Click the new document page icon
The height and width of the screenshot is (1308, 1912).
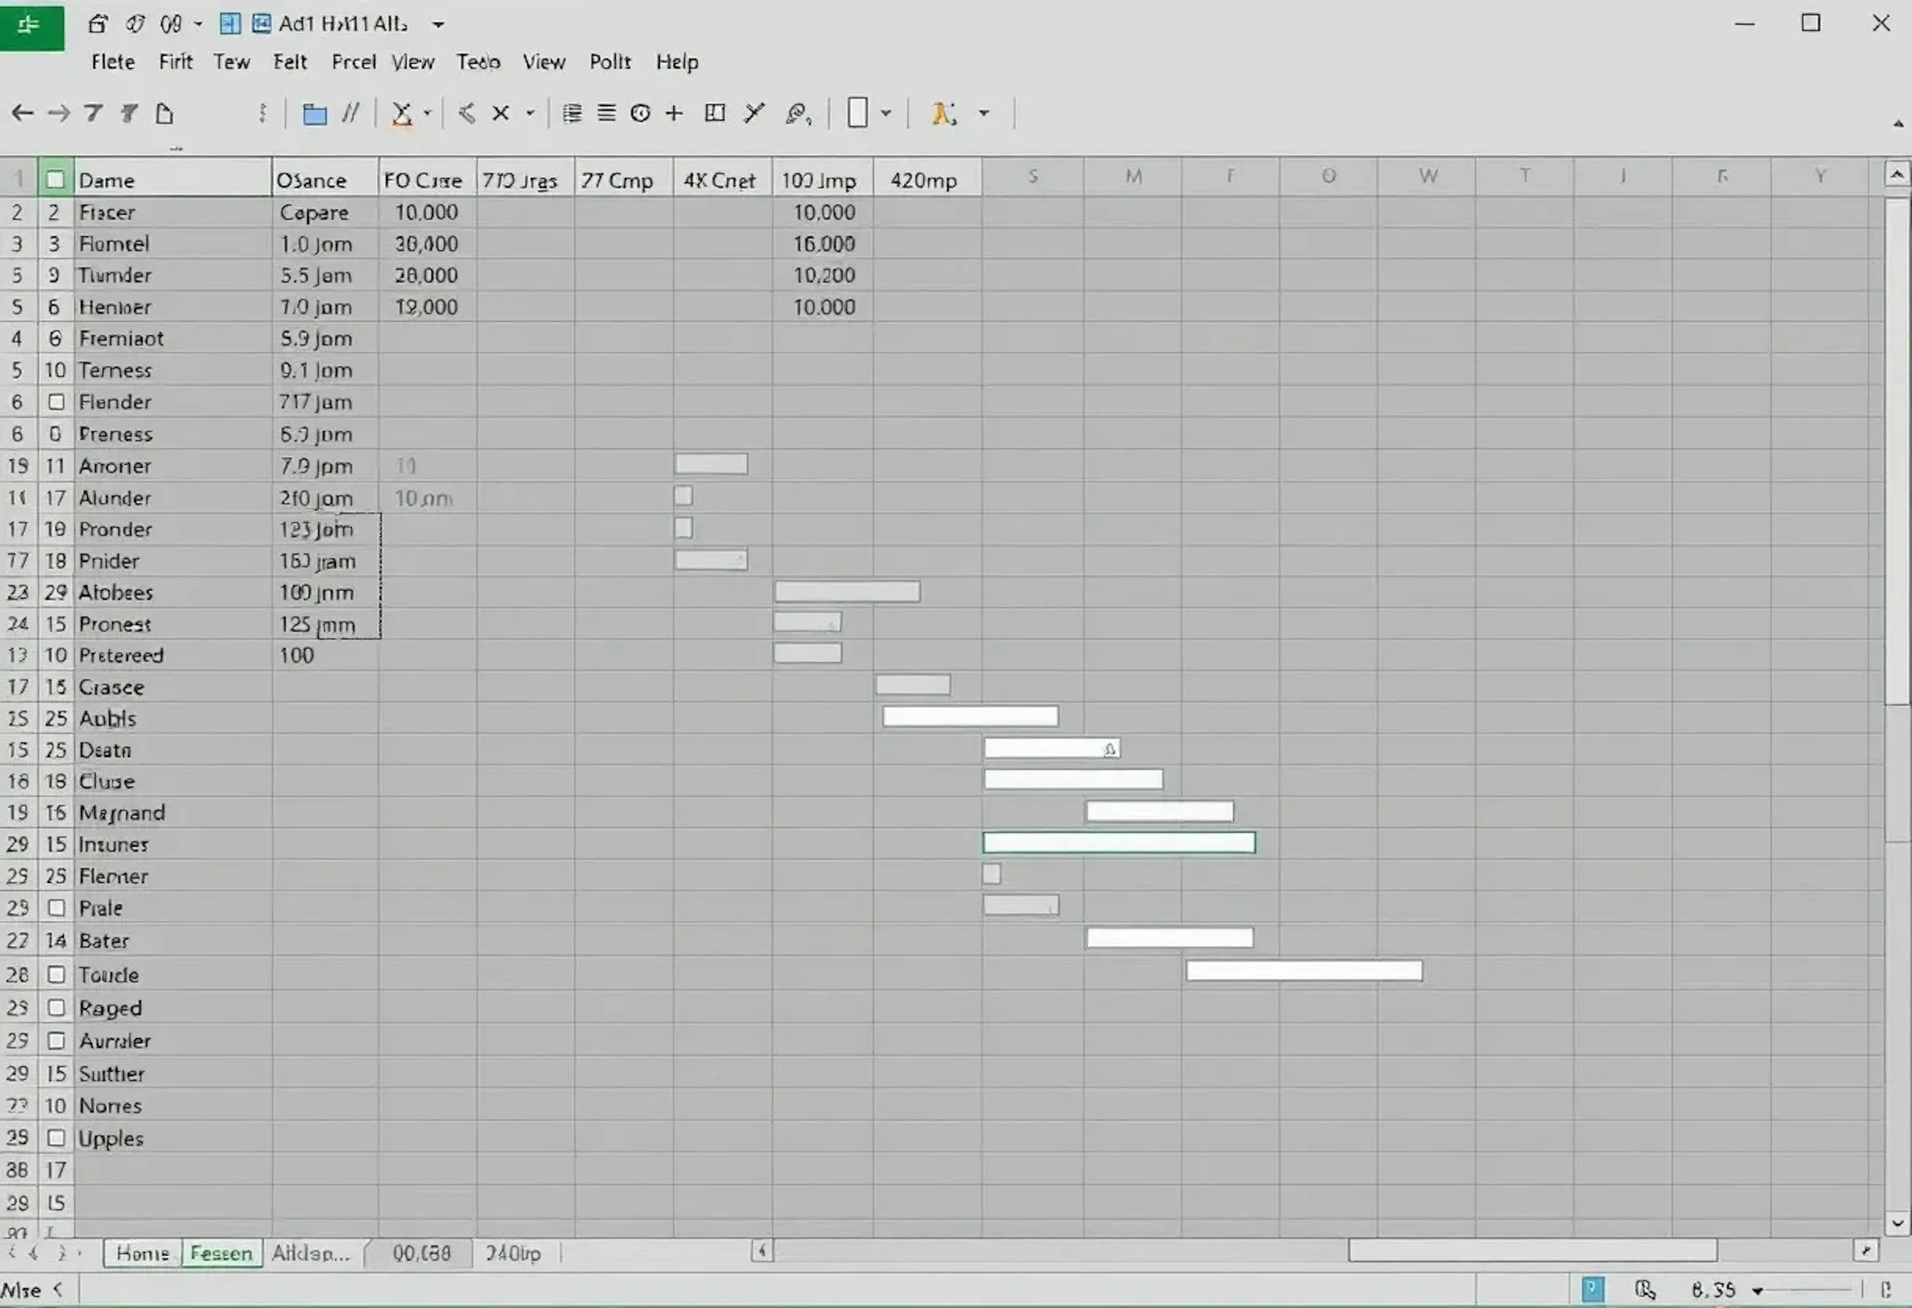164,113
